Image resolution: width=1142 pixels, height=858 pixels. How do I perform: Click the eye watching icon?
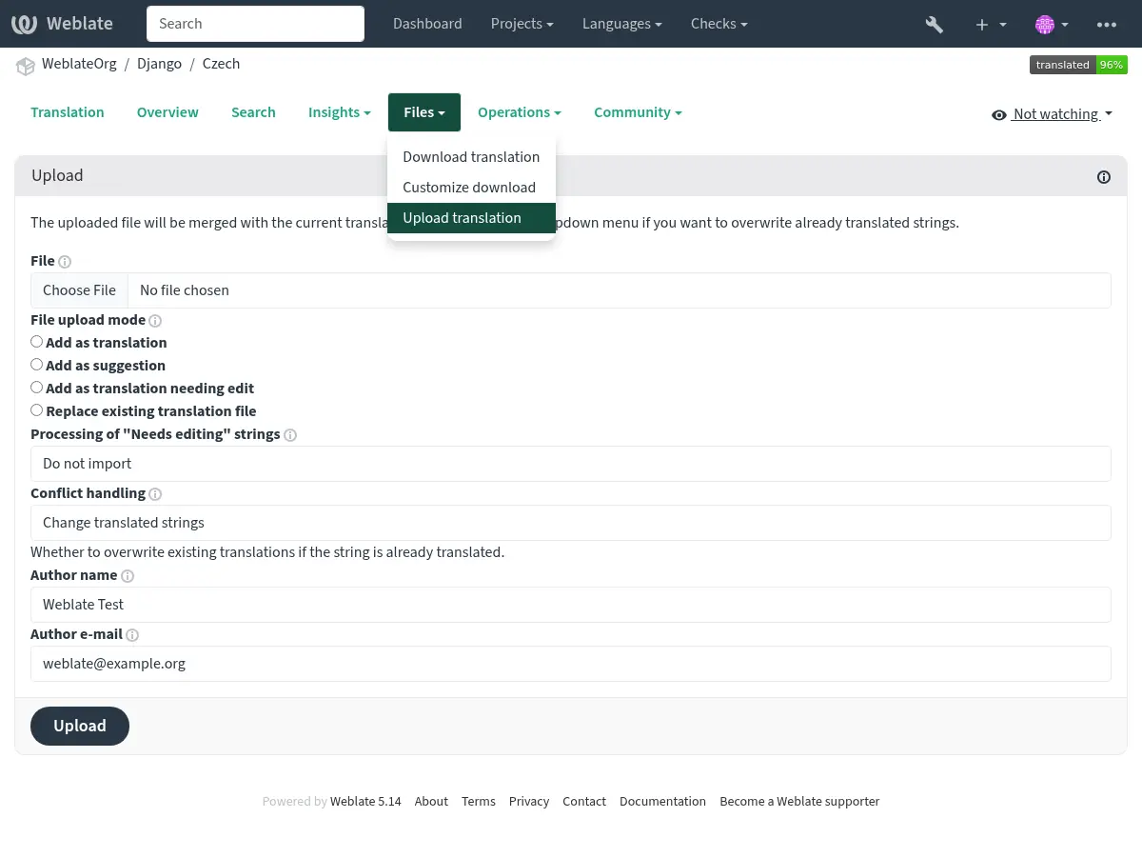(x=999, y=115)
